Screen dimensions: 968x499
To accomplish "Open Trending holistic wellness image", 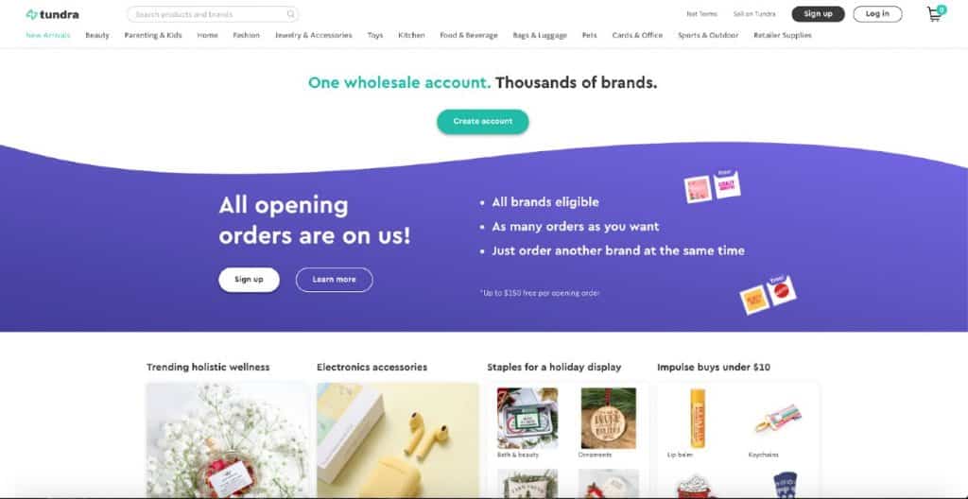I will coord(227,440).
